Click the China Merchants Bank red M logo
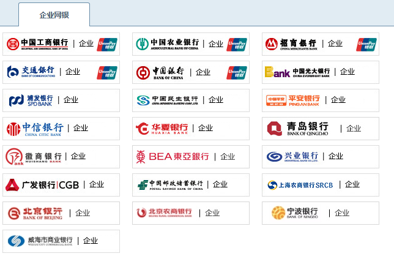This screenshot has height=256, width=394. point(272,44)
